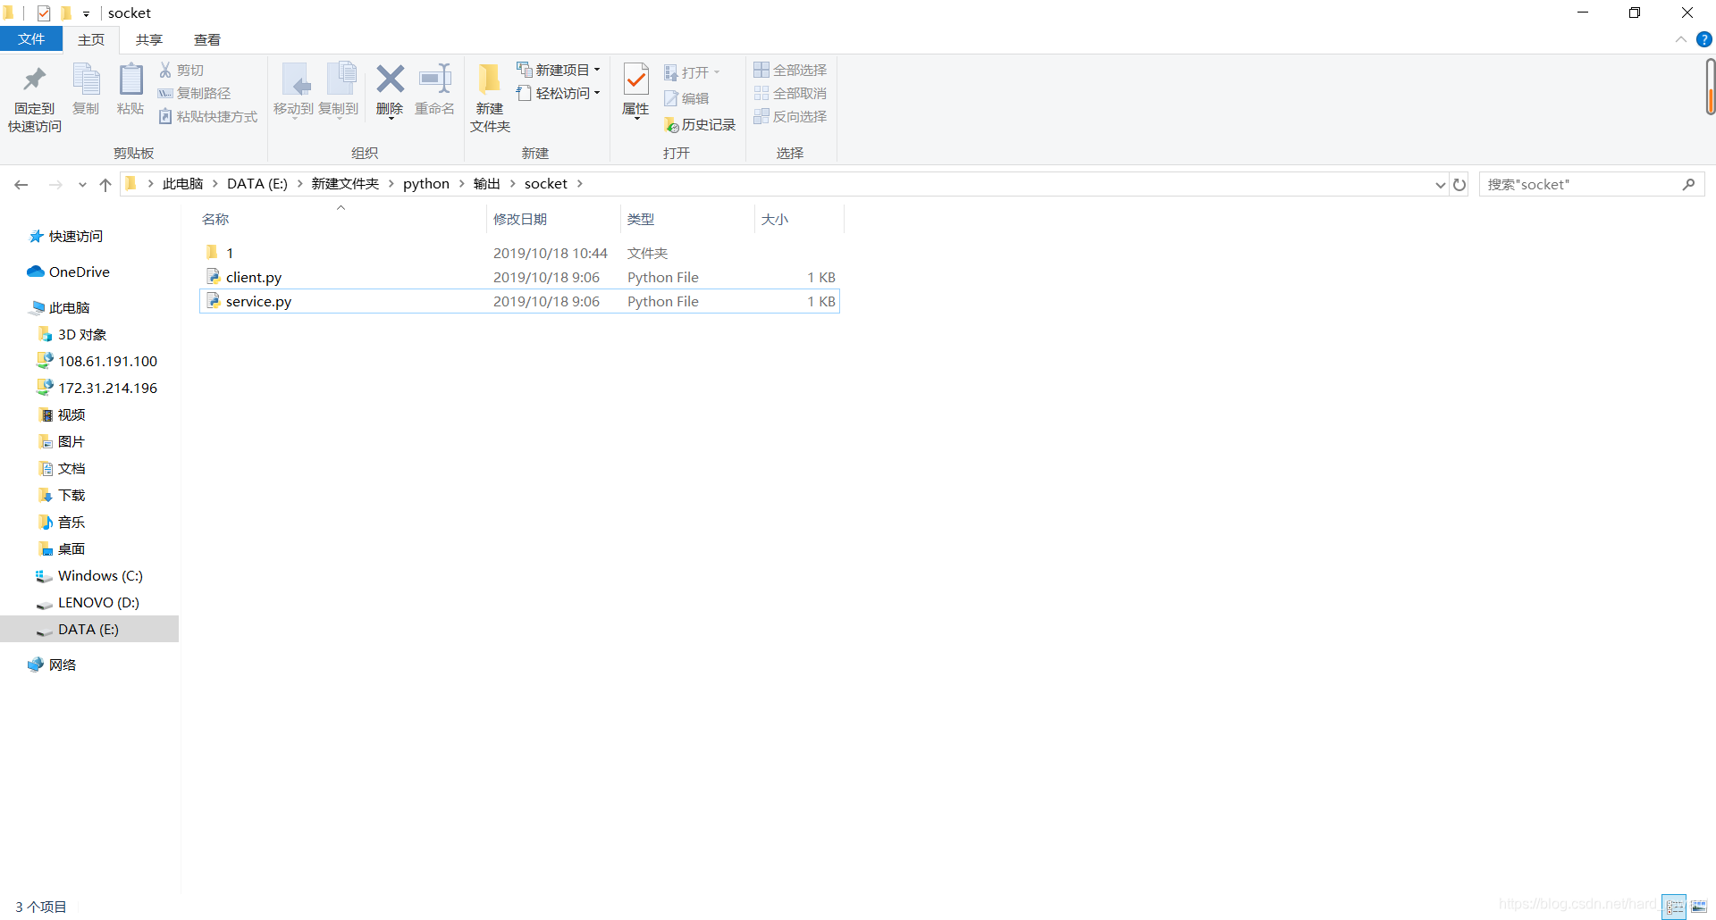Switch to large icons view in status bar
This screenshot has height=920, width=1716.
tap(1699, 907)
